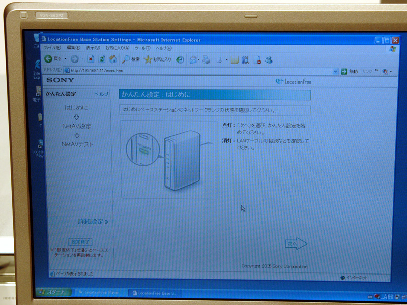407x305 pixels.
Task: Click the 設定終了 button
Action: (x=80, y=242)
